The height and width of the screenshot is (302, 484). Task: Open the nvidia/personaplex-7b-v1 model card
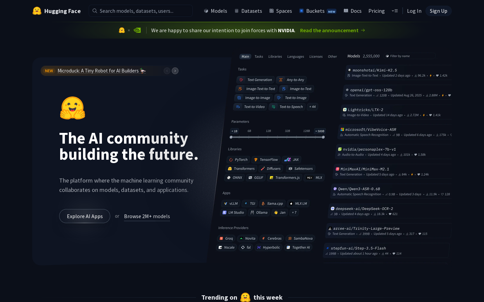point(394,152)
